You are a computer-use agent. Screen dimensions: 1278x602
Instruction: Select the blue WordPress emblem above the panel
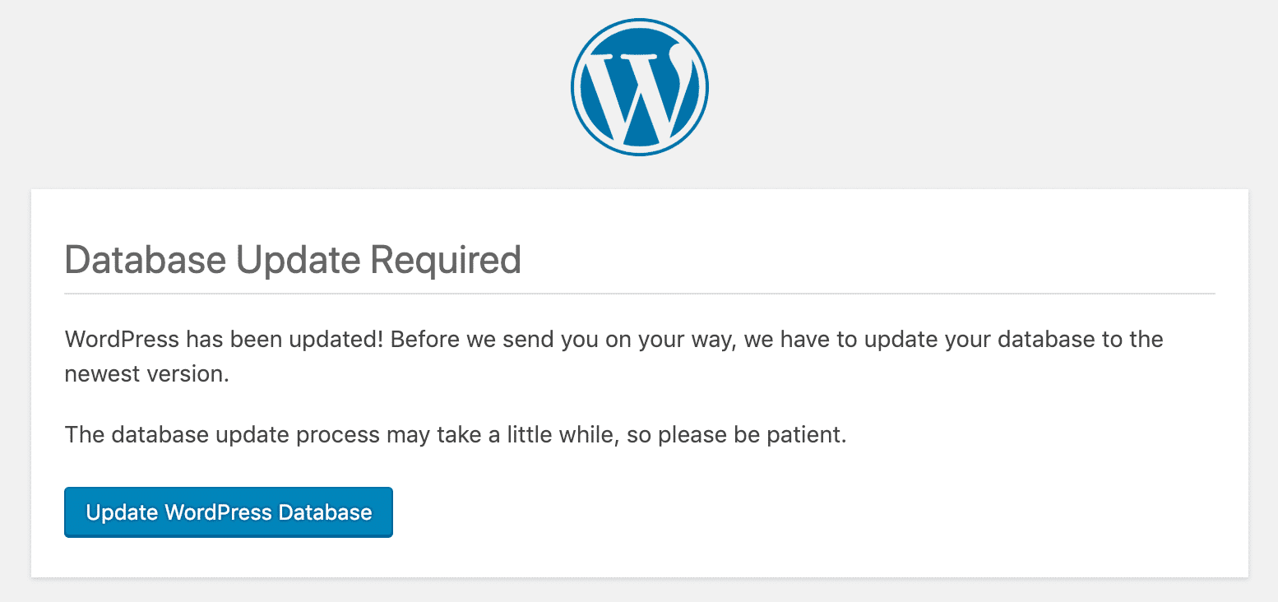coord(639,86)
